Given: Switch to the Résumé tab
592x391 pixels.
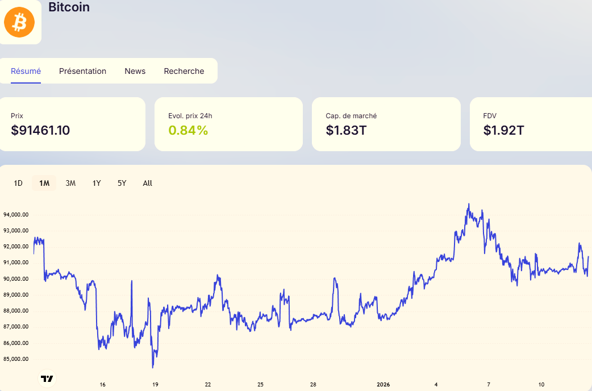Looking at the screenshot, I should (x=26, y=71).
